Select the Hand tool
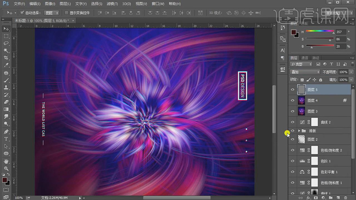This screenshot has width=356, height=200. click(6, 161)
